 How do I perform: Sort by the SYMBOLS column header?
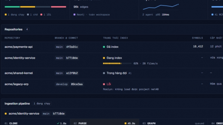click(197, 38)
